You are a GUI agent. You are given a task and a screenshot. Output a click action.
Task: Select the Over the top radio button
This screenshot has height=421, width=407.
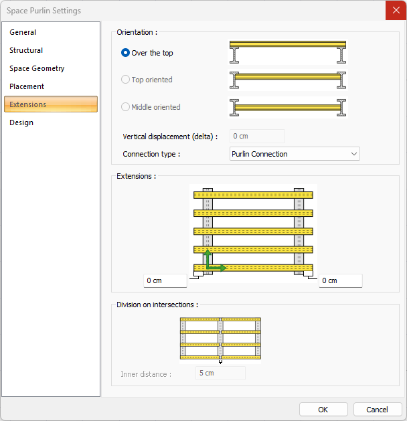[125, 53]
